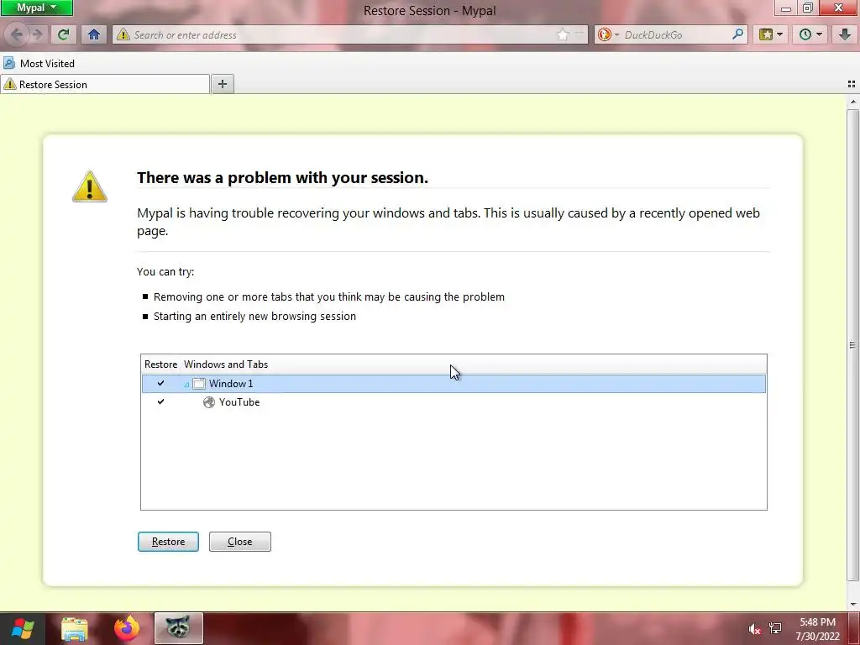Click the Window 1 window icon

click(199, 384)
